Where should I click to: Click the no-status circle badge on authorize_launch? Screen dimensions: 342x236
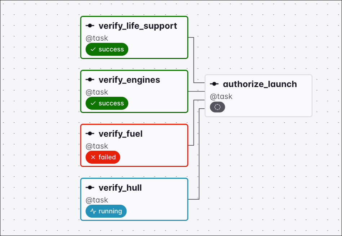(x=217, y=107)
